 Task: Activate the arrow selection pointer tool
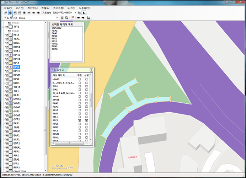coord(84,13)
